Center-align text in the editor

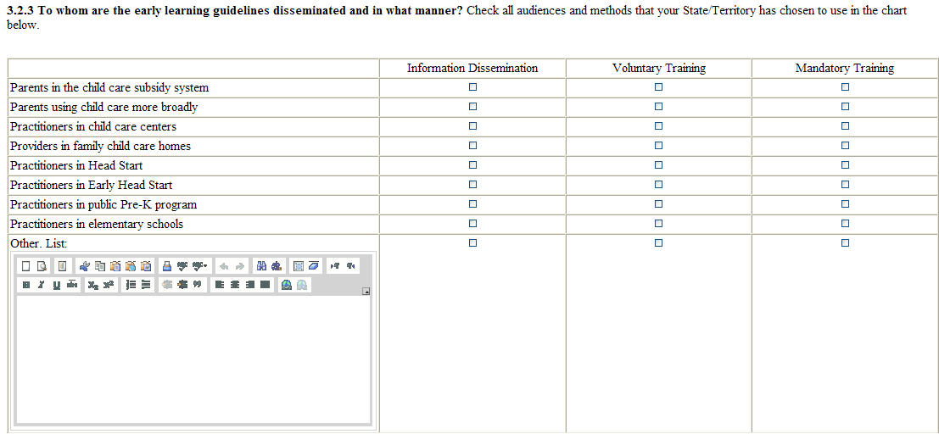235,285
